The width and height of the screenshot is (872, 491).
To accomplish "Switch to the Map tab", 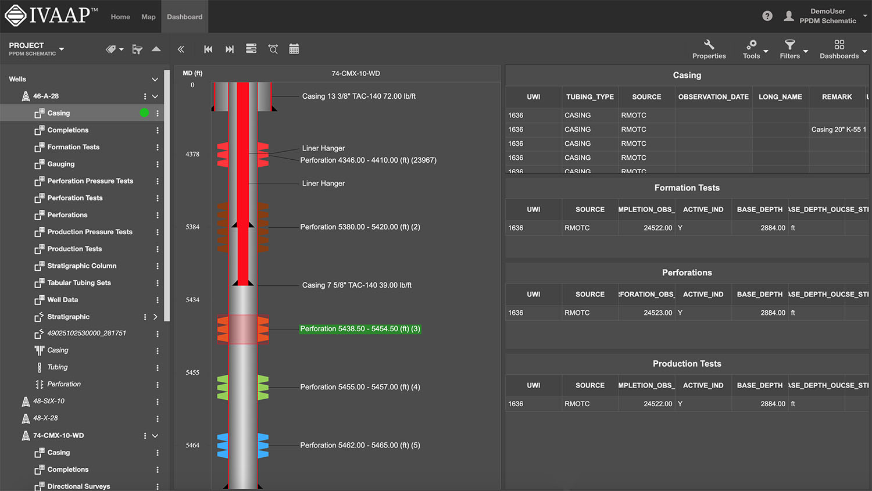I will coord(148,17).
